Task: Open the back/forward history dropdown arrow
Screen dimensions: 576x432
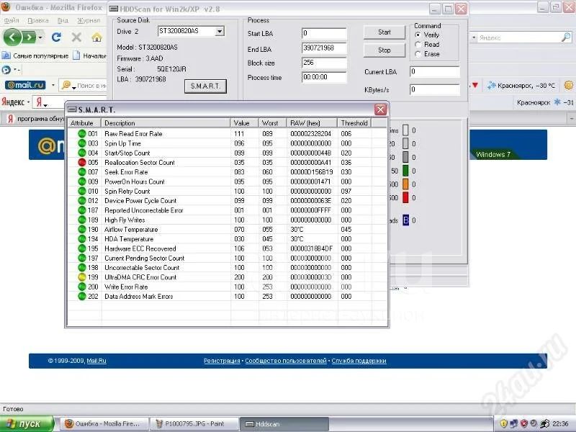Action: click(x=40, y=37)
